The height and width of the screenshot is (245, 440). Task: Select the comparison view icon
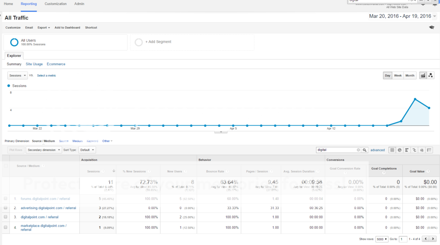(x=415, y=150)
